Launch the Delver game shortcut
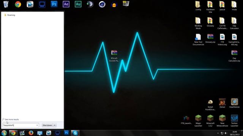Screen dimensions: 243x136 click(x=222, y=103)
